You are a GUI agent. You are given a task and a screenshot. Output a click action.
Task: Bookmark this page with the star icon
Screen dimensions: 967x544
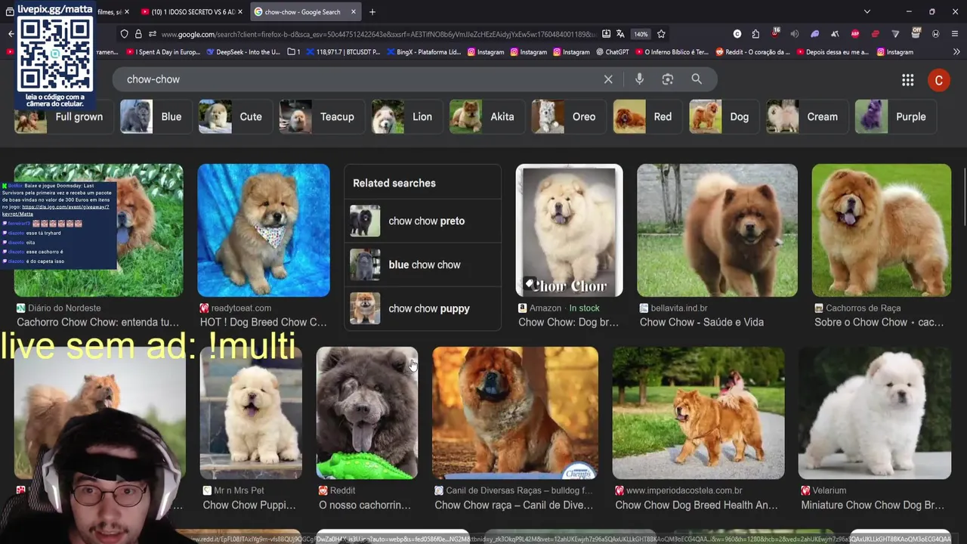click(661, 34)
